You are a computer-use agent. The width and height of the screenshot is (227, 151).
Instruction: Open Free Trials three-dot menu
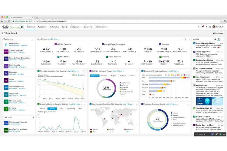click(33, 117)
